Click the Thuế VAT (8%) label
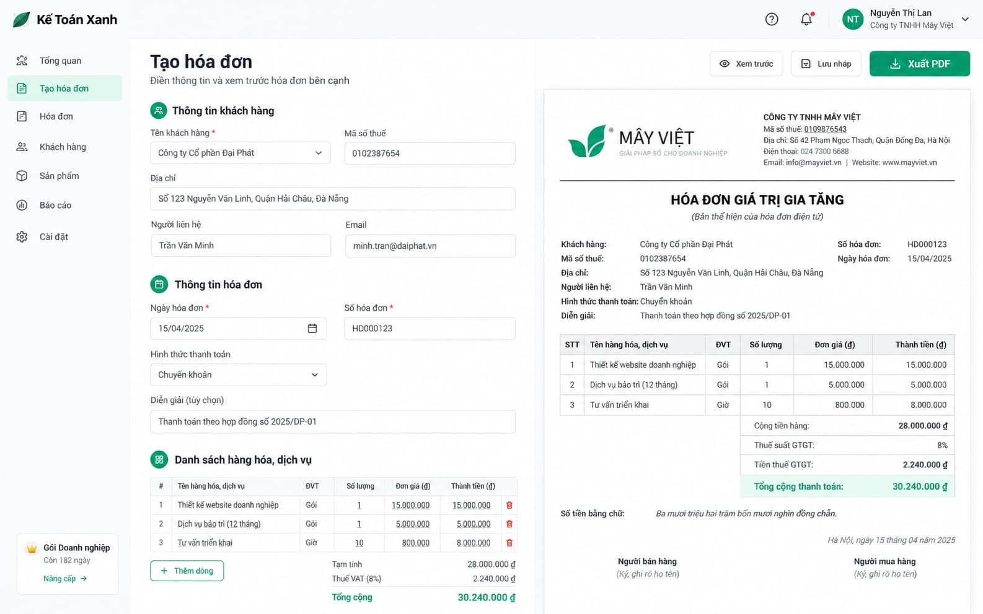983x614 pixels. point(356,579)
